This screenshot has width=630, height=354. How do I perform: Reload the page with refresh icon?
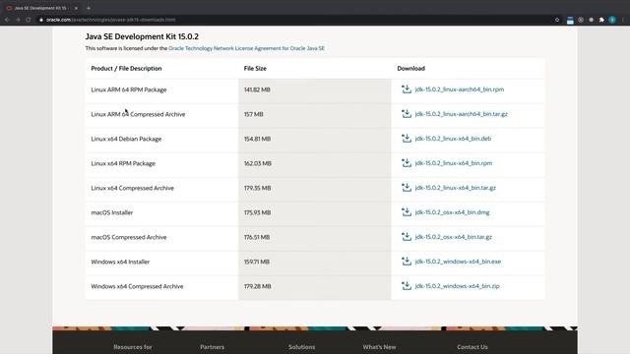[29, 20]
